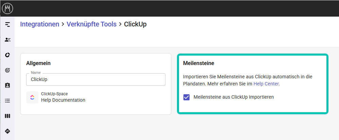Uncheck Meilensteine aus ClickUp importieren checkbox
The width and height of the screenshot is (339, 140).
coord(186,97)
